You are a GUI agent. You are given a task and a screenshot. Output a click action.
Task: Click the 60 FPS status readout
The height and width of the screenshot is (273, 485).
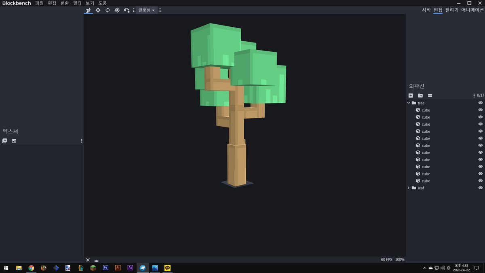386,260
